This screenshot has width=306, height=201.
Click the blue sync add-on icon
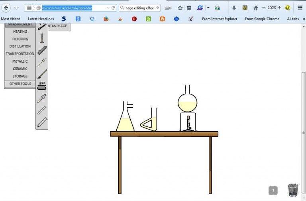200,8
